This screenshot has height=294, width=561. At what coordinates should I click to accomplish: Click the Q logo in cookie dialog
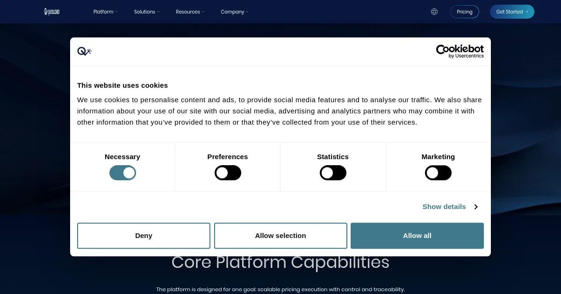pyautogui.click(x=84, y=51)
